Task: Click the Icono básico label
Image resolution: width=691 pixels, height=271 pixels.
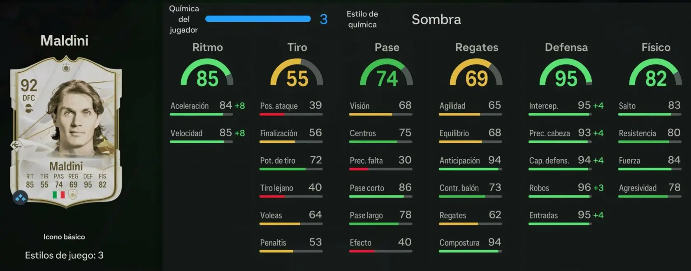Action: tap(64, 237)
